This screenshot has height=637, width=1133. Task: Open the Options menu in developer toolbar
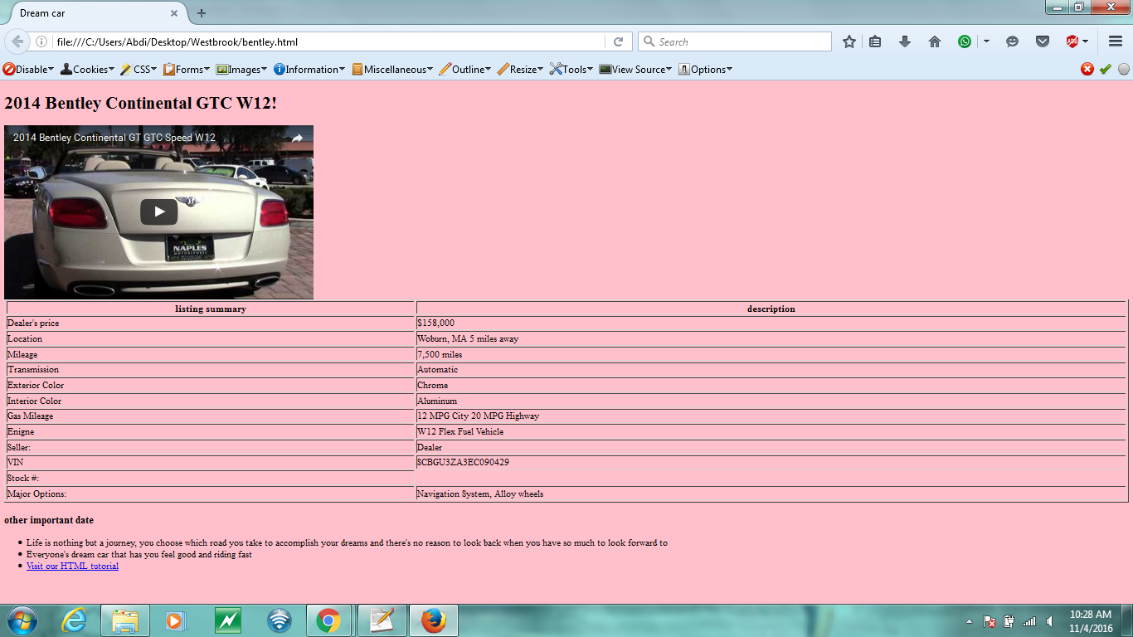(x=706, y=70)
